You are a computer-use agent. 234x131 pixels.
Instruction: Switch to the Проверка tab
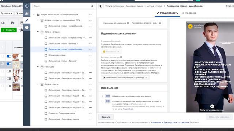(x=189, y=13)
